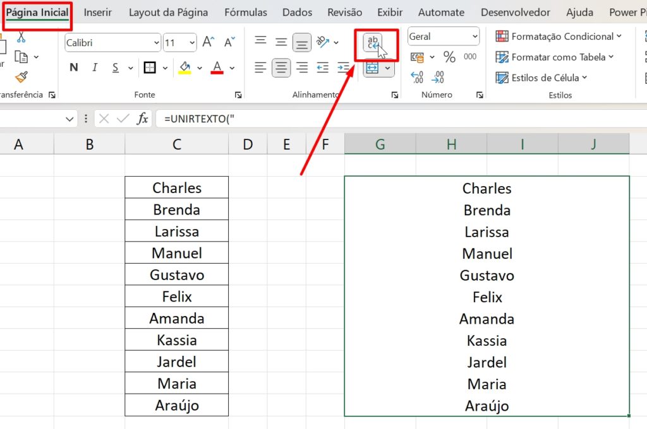Open the Calibri font name dropdown
647x429 pixels.
click(157, 42)
